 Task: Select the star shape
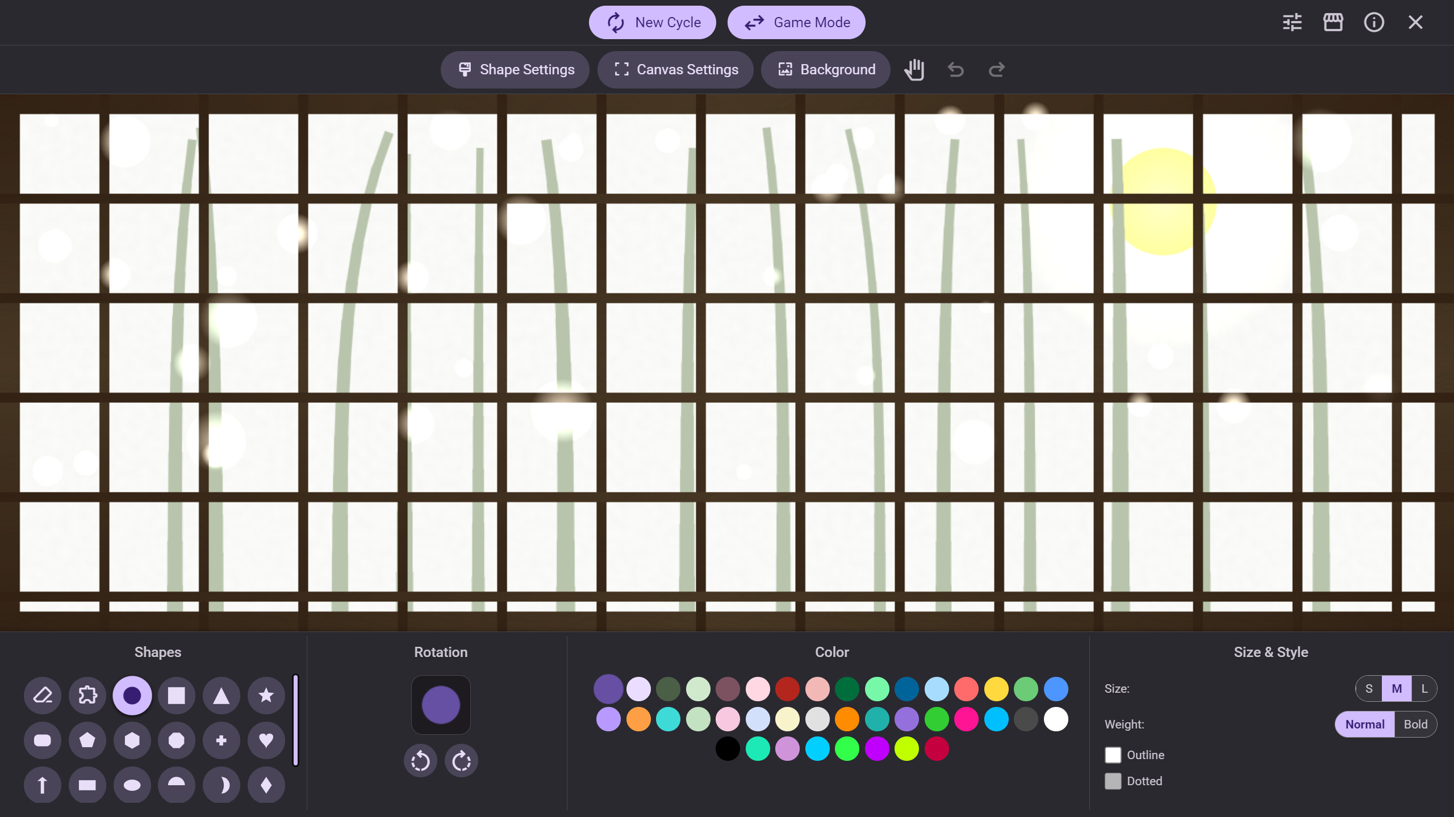coord(265,695)
